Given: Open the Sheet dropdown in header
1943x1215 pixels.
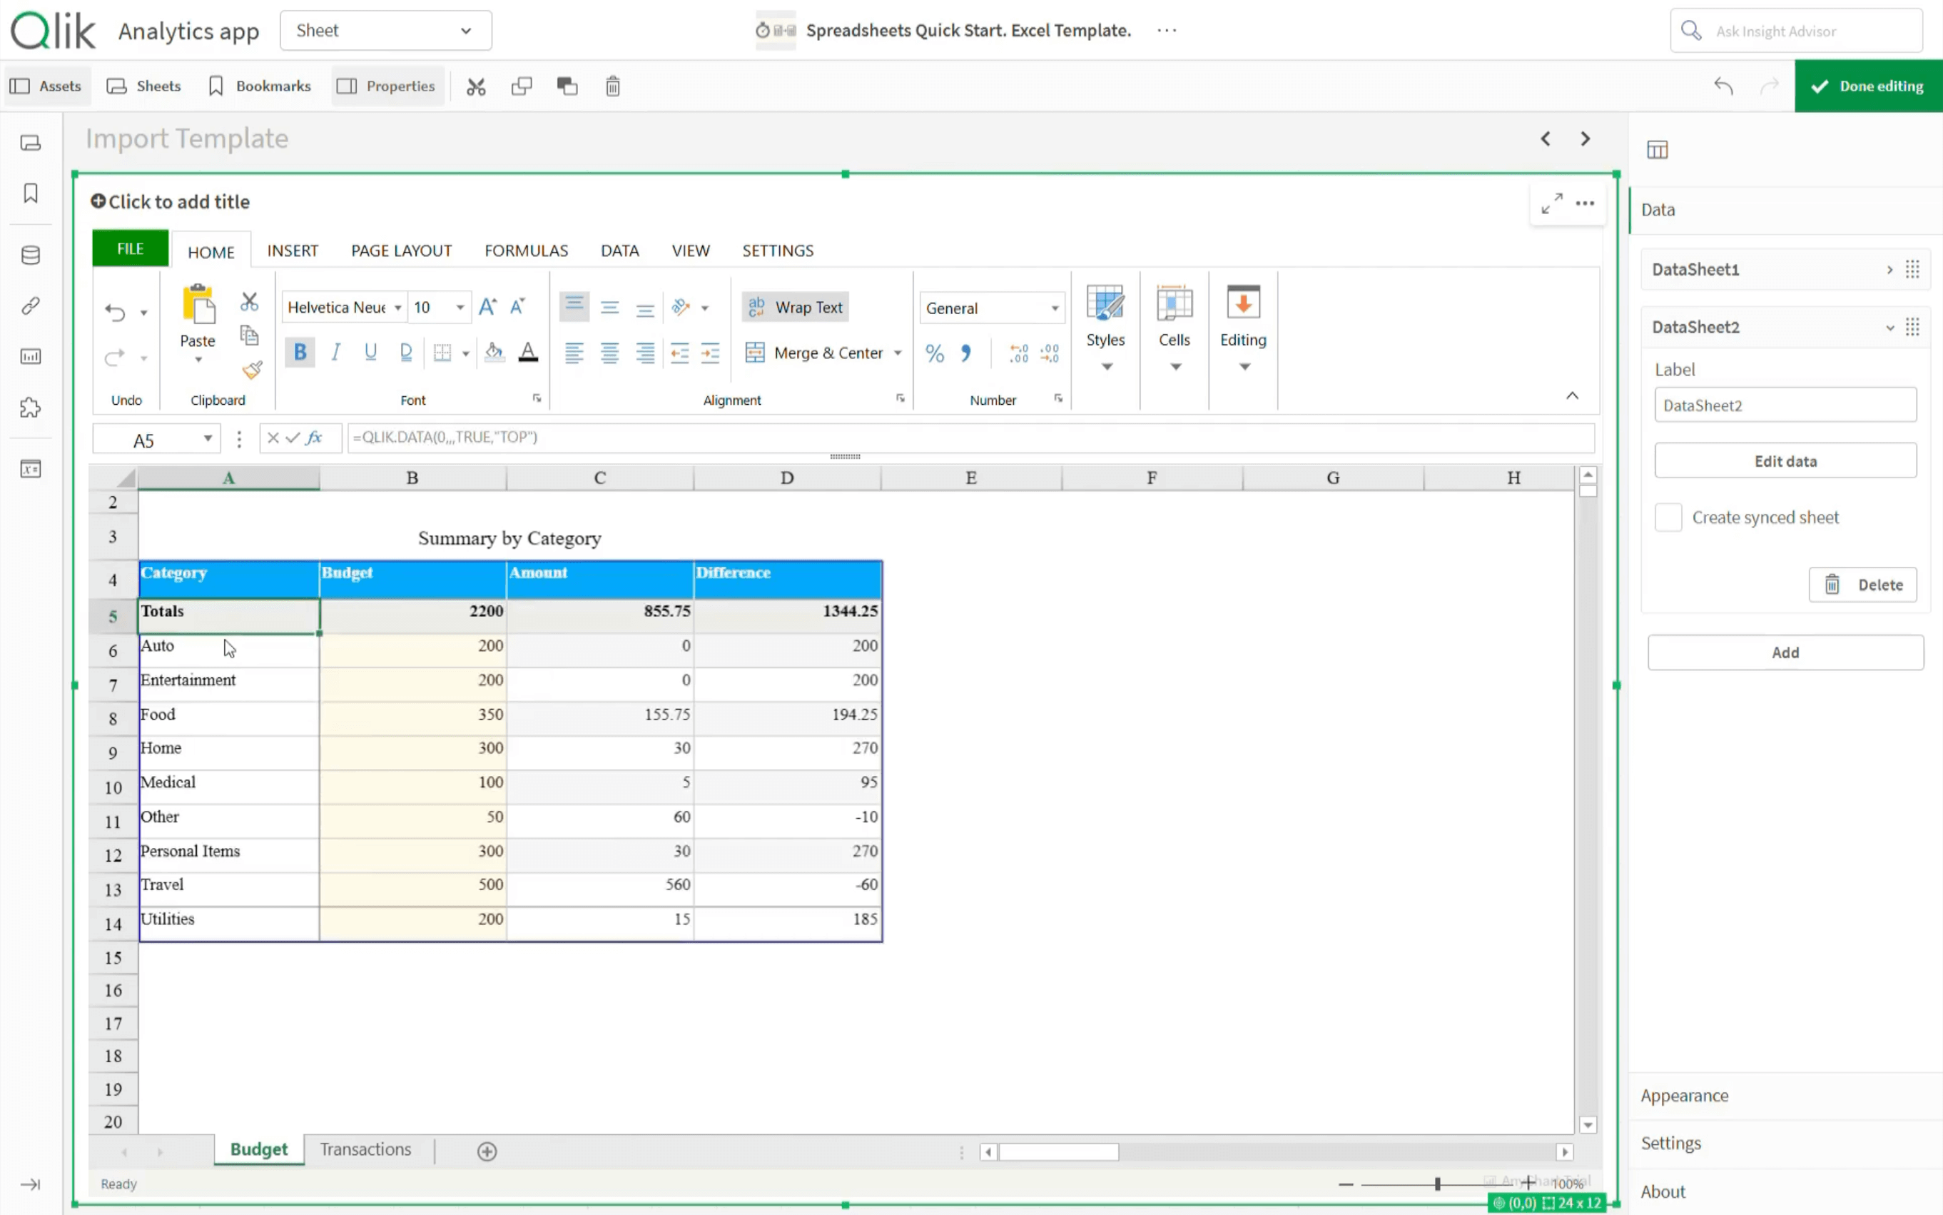Looking at the screenshot, I should pyautogui.click(x=385, y=31).
